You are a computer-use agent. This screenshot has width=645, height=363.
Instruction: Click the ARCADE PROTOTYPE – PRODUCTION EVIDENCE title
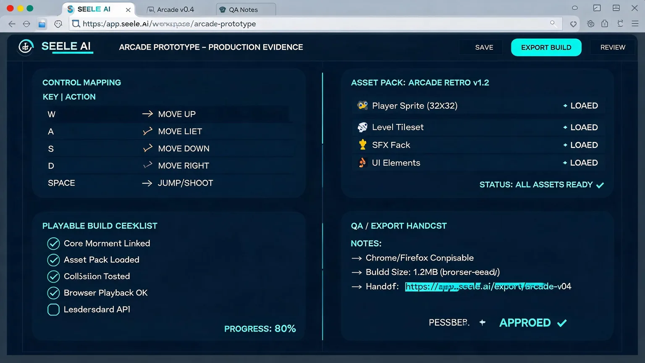pyautogui.click(x=211, y=47)
